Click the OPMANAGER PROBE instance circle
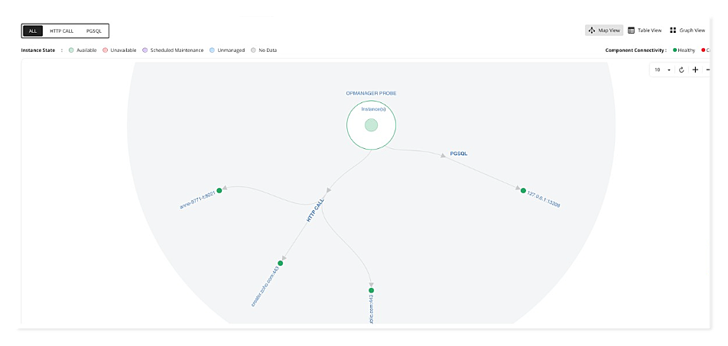728x346 pixels. (371, 125)
